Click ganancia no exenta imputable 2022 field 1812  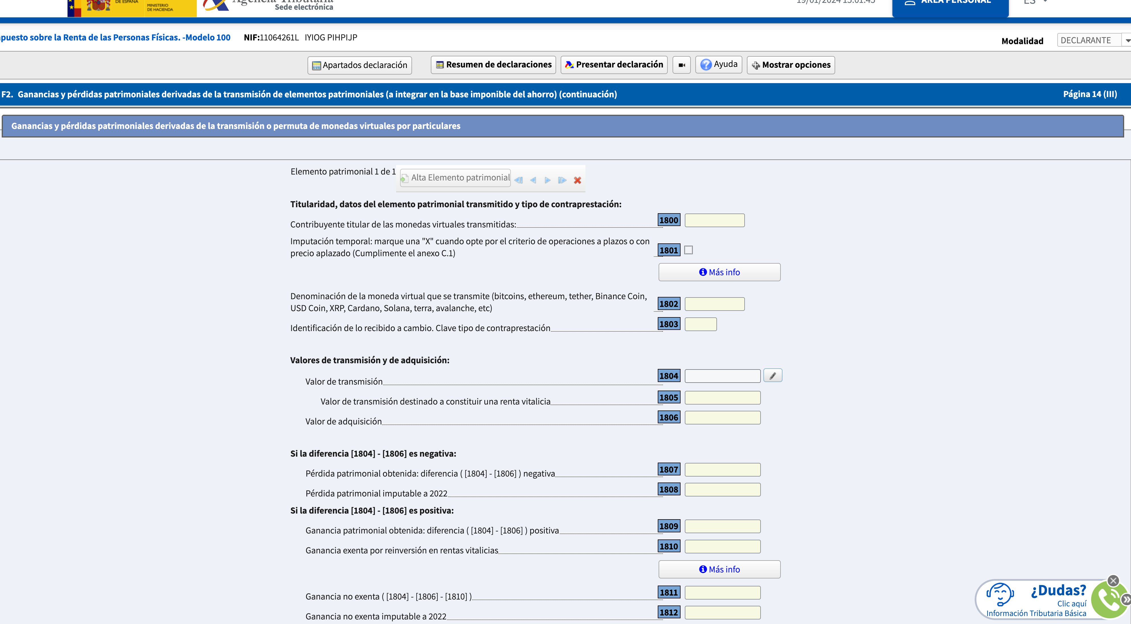coord(722,613)
